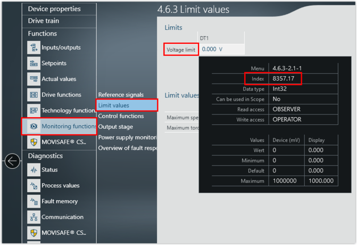Viewport: 357px width, 245px height.
Task: Click the Setpoints icon
Action: [x=34, y=63]
